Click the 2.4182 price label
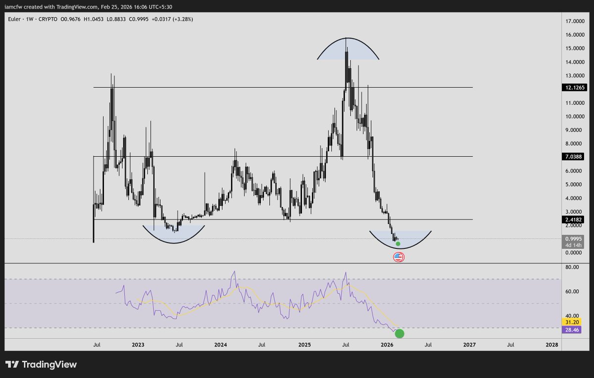 [x=574, y=219]
